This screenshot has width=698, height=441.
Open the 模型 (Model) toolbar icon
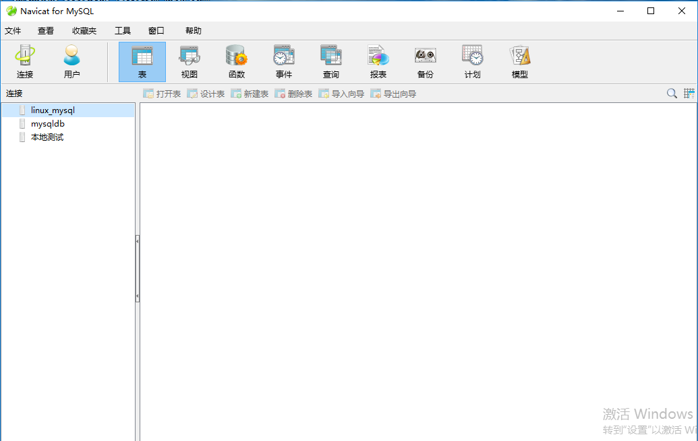pyautogui.click(x=520, y=61)
